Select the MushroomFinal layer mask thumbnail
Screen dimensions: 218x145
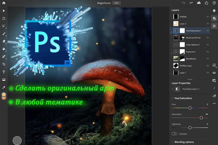182,38
